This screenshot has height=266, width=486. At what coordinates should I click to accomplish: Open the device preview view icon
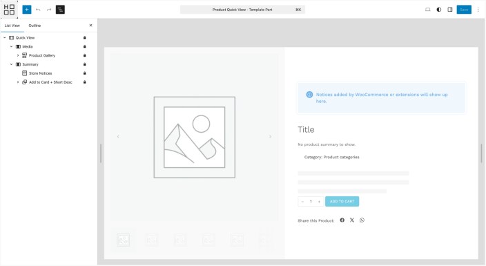(x=428, y=10)
